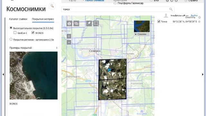
Task: Click the Платформа Геомиксер spinner icon
Action: [115, 3]
